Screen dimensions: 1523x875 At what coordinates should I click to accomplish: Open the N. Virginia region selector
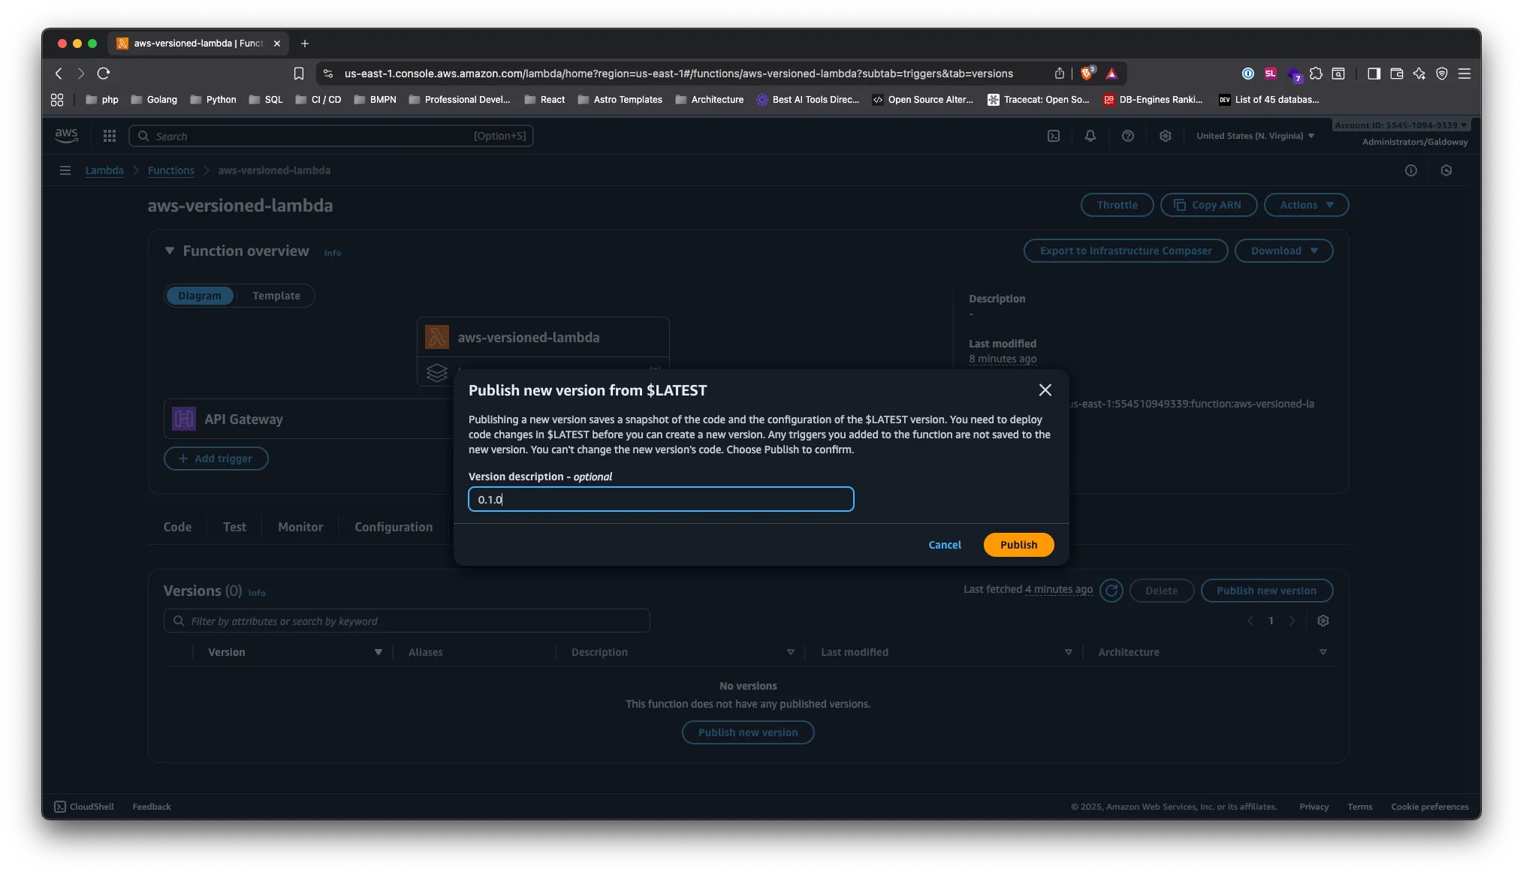(1255, 136)
